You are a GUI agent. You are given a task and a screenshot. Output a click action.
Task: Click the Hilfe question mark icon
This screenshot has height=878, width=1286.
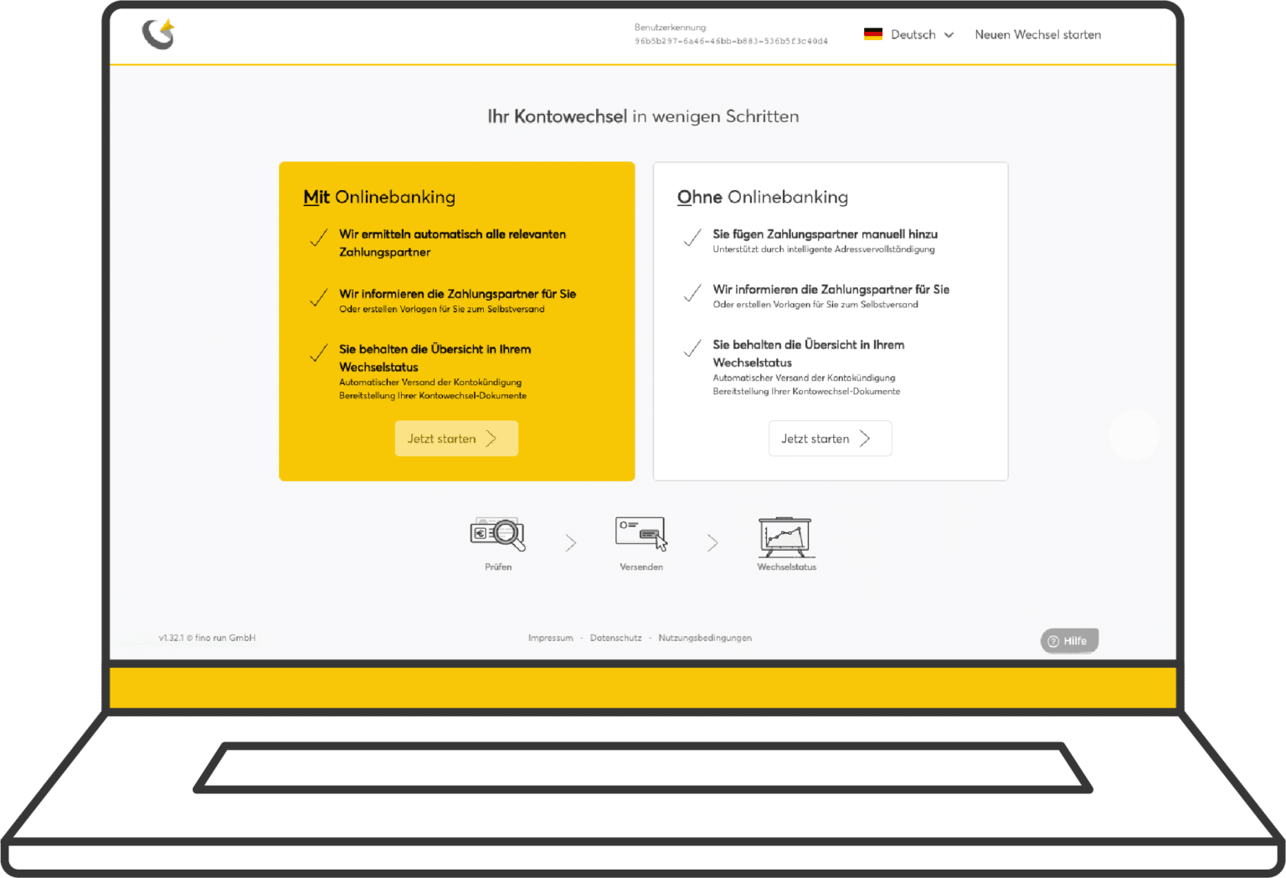(x=1053, y=640)
